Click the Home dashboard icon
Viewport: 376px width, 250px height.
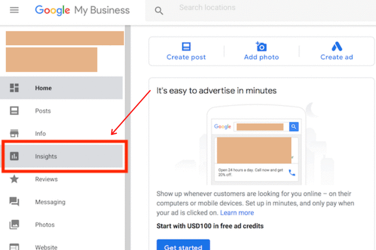14,88
